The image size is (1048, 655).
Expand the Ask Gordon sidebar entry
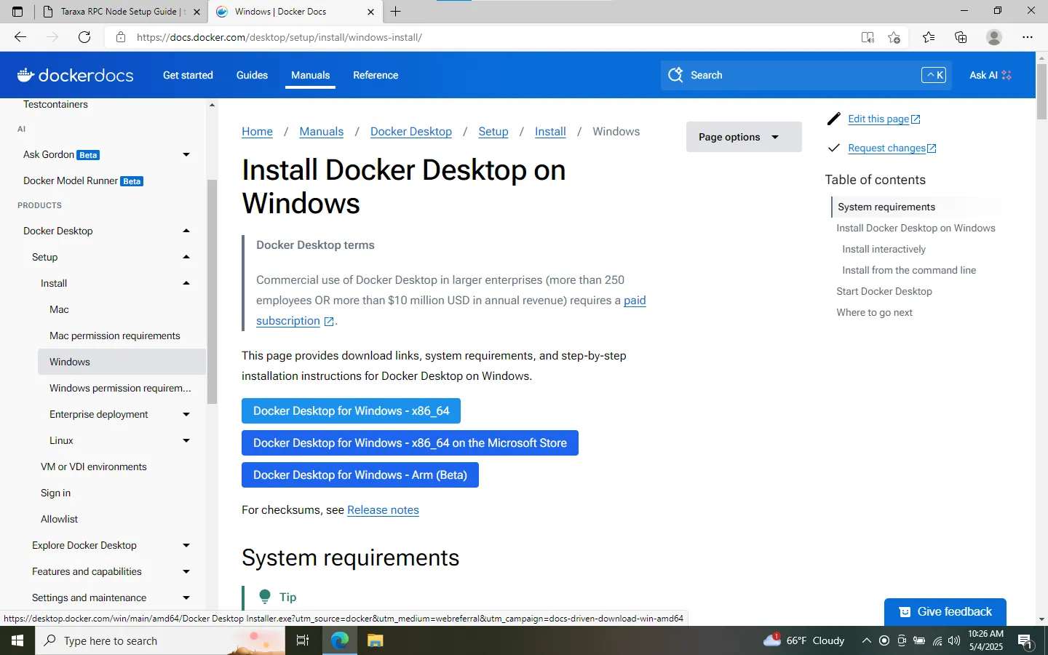(x=186, y=154)
